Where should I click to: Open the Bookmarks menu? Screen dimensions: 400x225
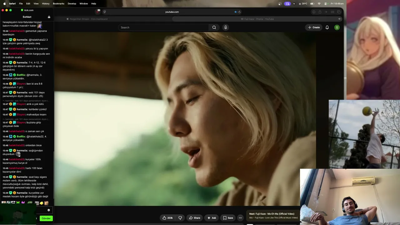pos(58,3)
